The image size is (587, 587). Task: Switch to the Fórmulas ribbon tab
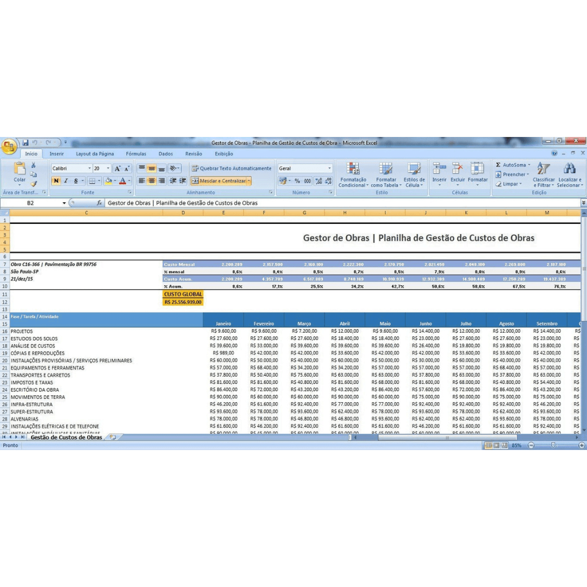click(x=136, y=153)
